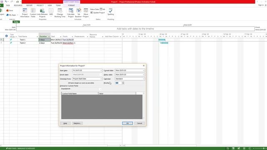Increase the Priority value with the up spinner
The image size is (267, 150).
(x=123, y=82)
